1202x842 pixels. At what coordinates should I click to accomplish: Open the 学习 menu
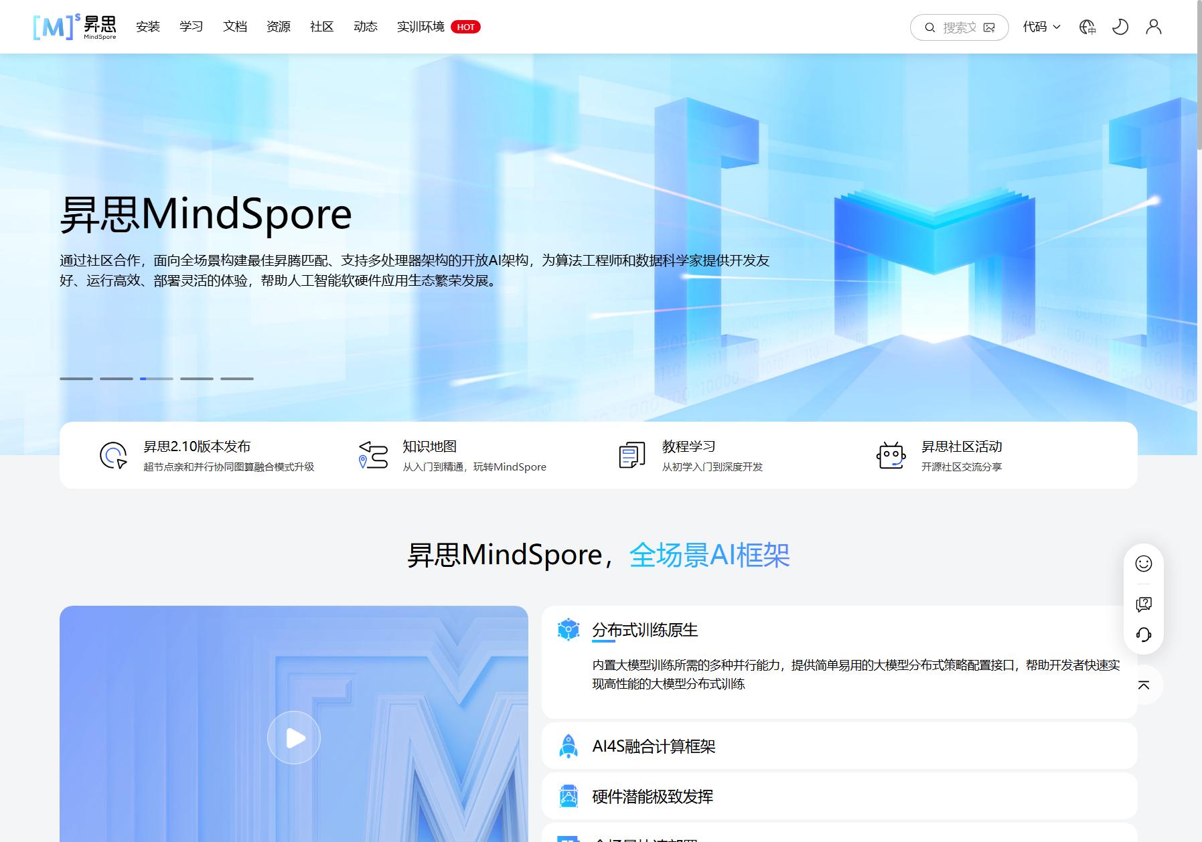tap(192, 27)
